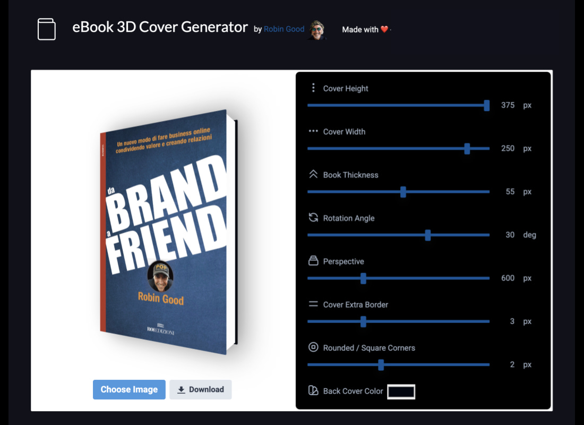Click the Cover Extra Border value 3
This screenshot has height=425, width=584.
[512, 321]
